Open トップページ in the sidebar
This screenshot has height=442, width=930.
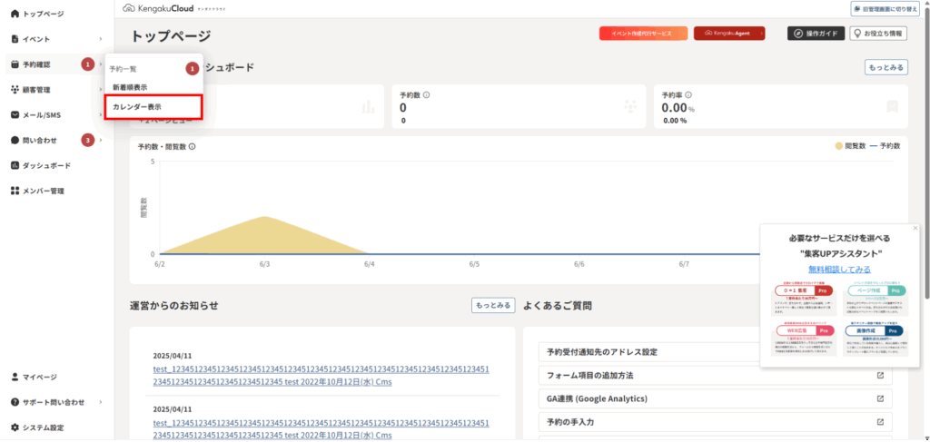click(x=43, y=14)
